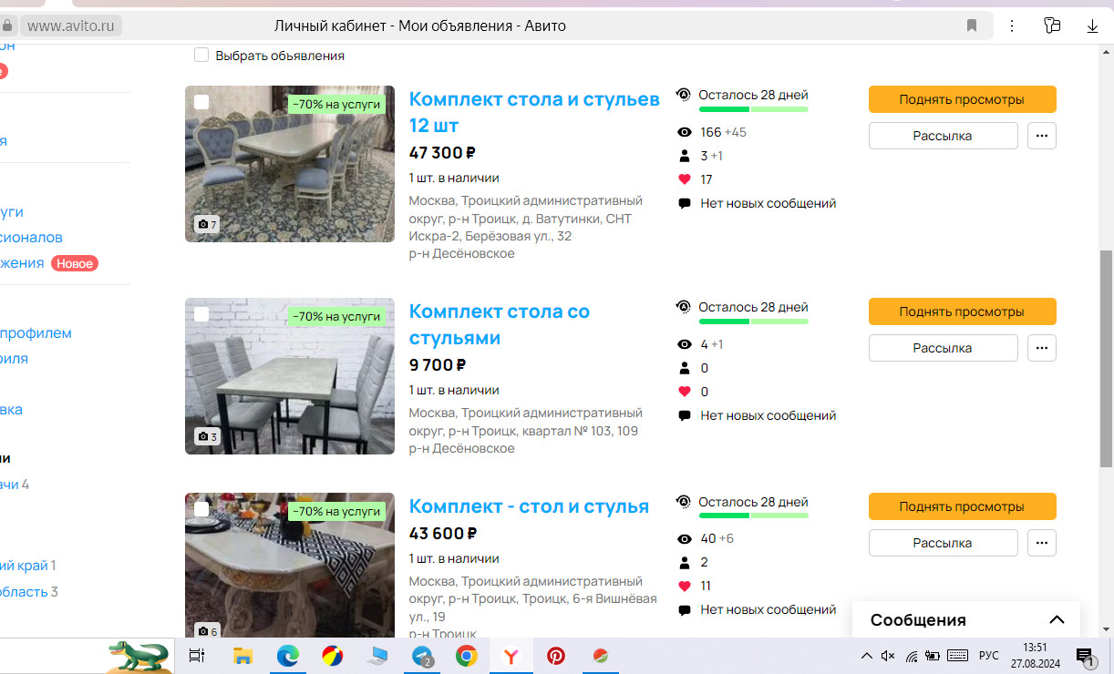The image size is (1114, 674).
Task: Click the eye views icon showing 40
Action: [x=685, y=538]
